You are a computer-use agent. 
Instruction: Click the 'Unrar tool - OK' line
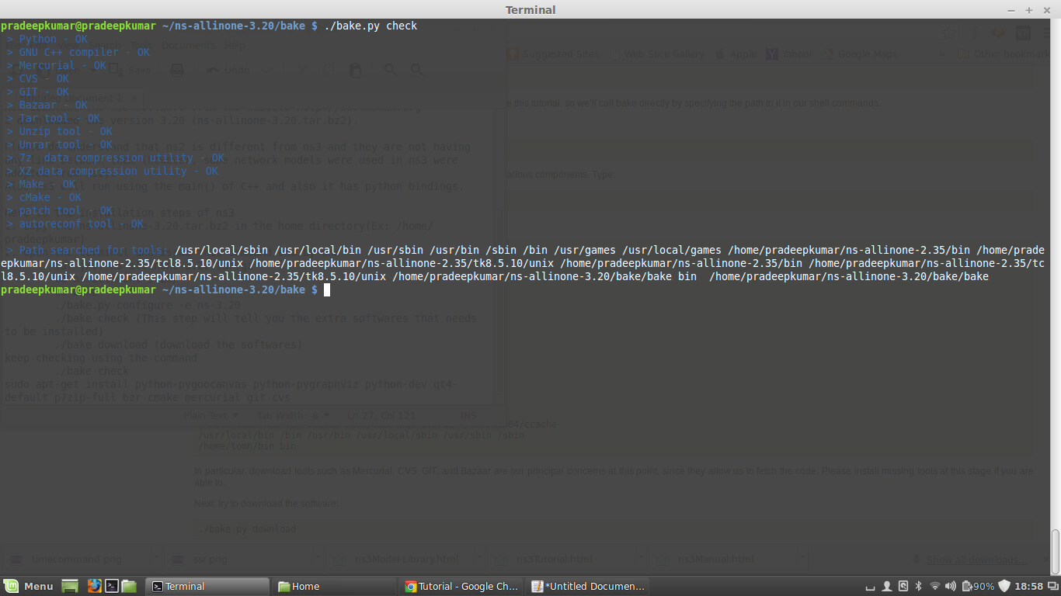click(59, 144)
